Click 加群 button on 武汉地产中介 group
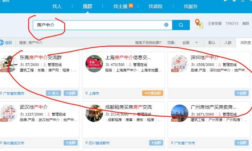 pos(71,143)
